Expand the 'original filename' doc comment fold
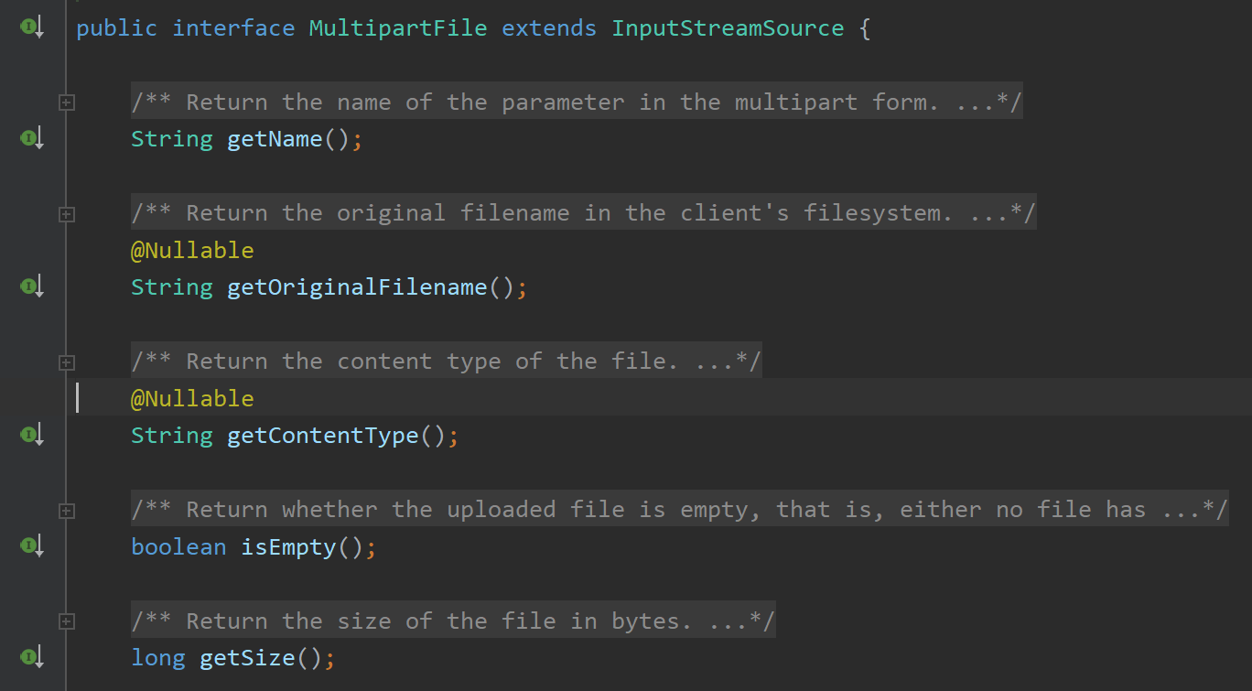 [66, 214]
